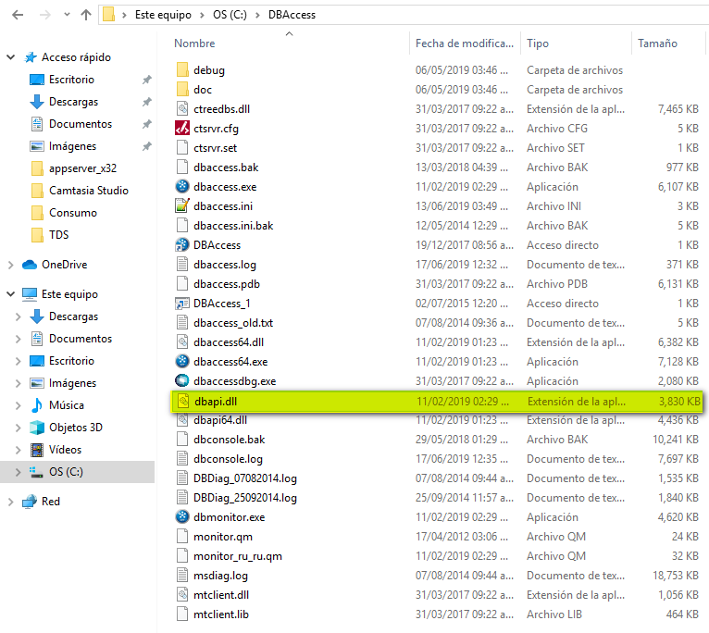Viewport: 709px width, 633px height.
Task: Open chevron after 'Este equipo' in path
Action: (x=202, y=16)
